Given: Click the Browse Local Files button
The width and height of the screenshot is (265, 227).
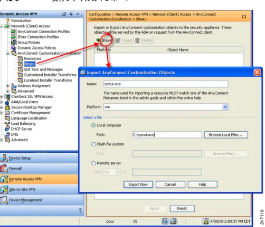Looking at the screenshot, I should (x=226, y=135).
